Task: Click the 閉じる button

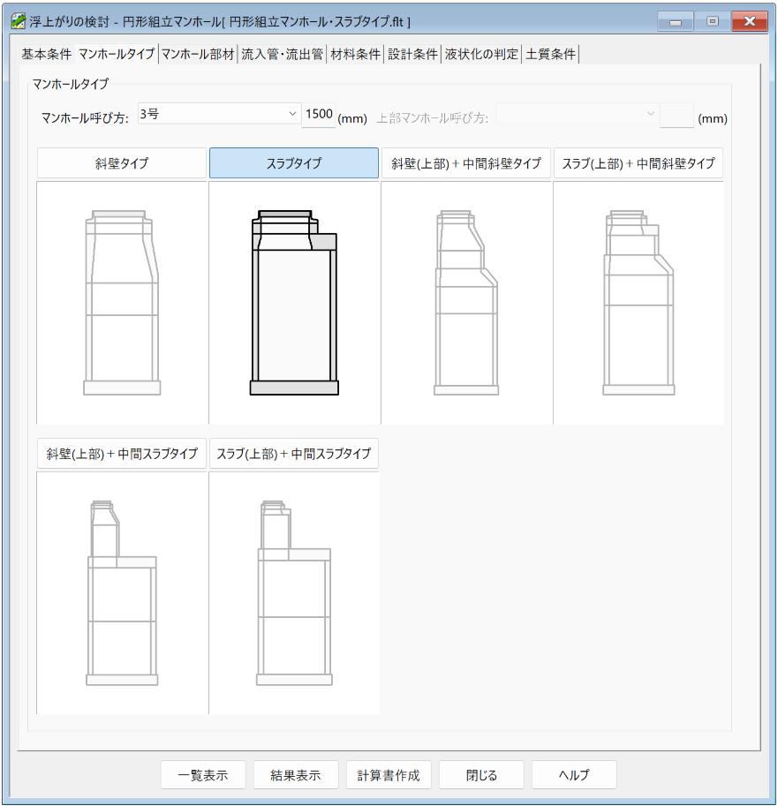Action: pyautogui.click(x=481, y=774)
